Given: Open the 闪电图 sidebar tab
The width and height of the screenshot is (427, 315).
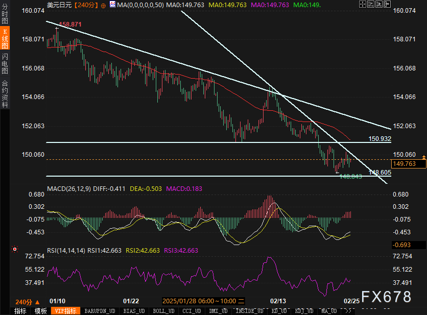Looking at the screenshot, I should [5, 64].
